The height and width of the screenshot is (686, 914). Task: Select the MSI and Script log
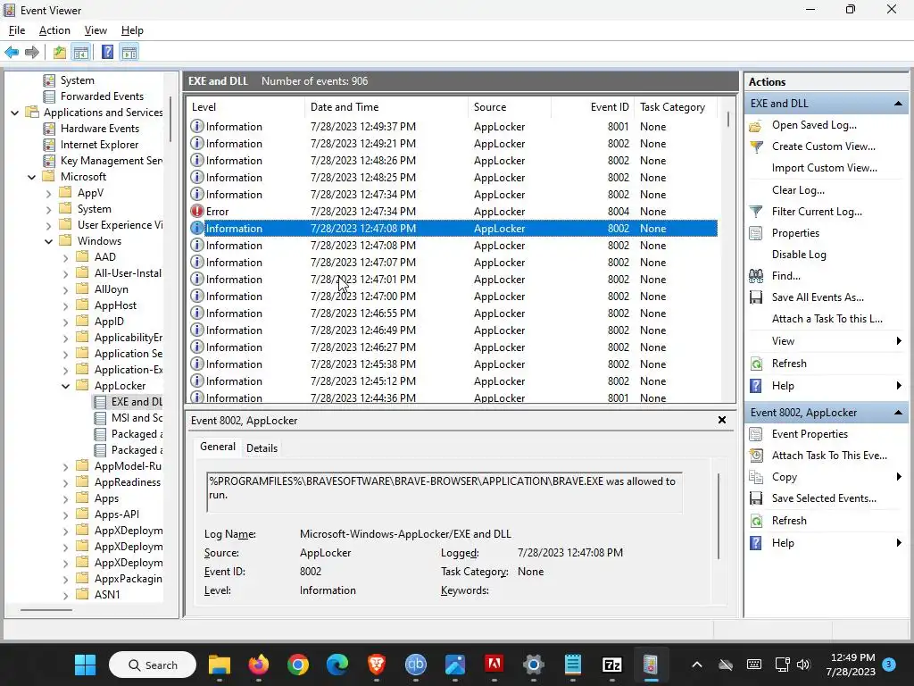(x=129, y=418)
